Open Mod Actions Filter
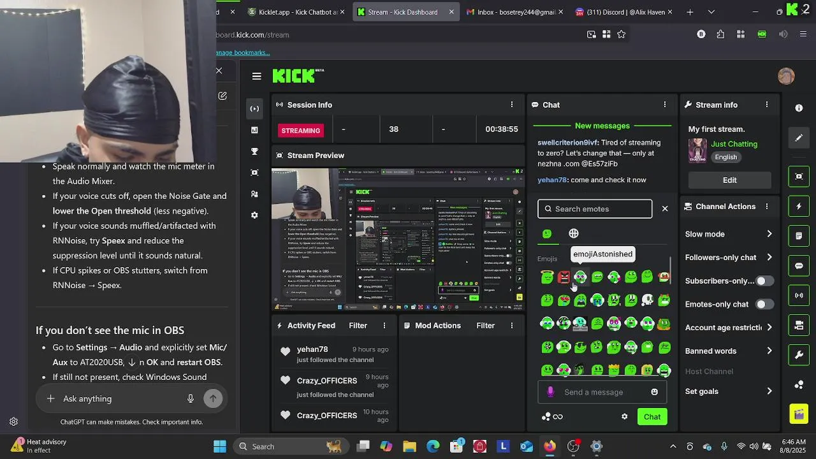This screenshot has width=816, height=459. 485,325
